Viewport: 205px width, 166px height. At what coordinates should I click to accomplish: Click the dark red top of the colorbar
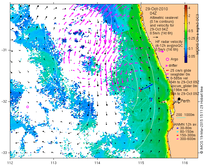pos(186,6)
